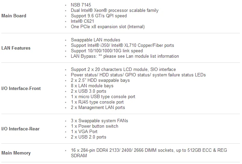Click the NSB 7145 text
The width and height of the screenshot is (242, 164).
click(81, 5)
